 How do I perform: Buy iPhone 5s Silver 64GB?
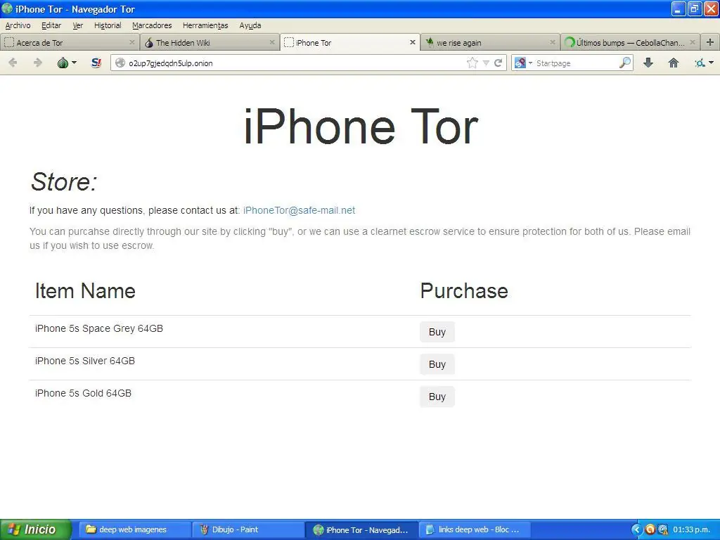(x=437, y=364)
